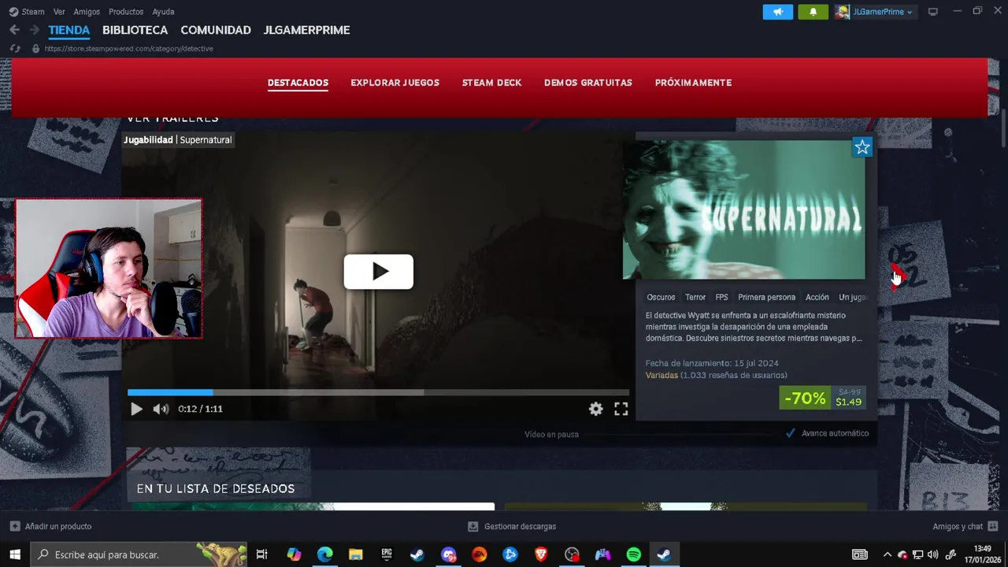Open the notifications bell

pos(813,12)
